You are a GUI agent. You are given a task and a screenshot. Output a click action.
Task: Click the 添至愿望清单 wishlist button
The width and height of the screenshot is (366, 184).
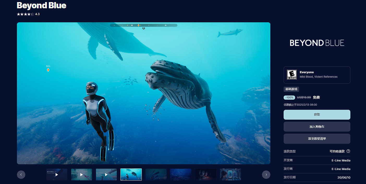(317, 139)
